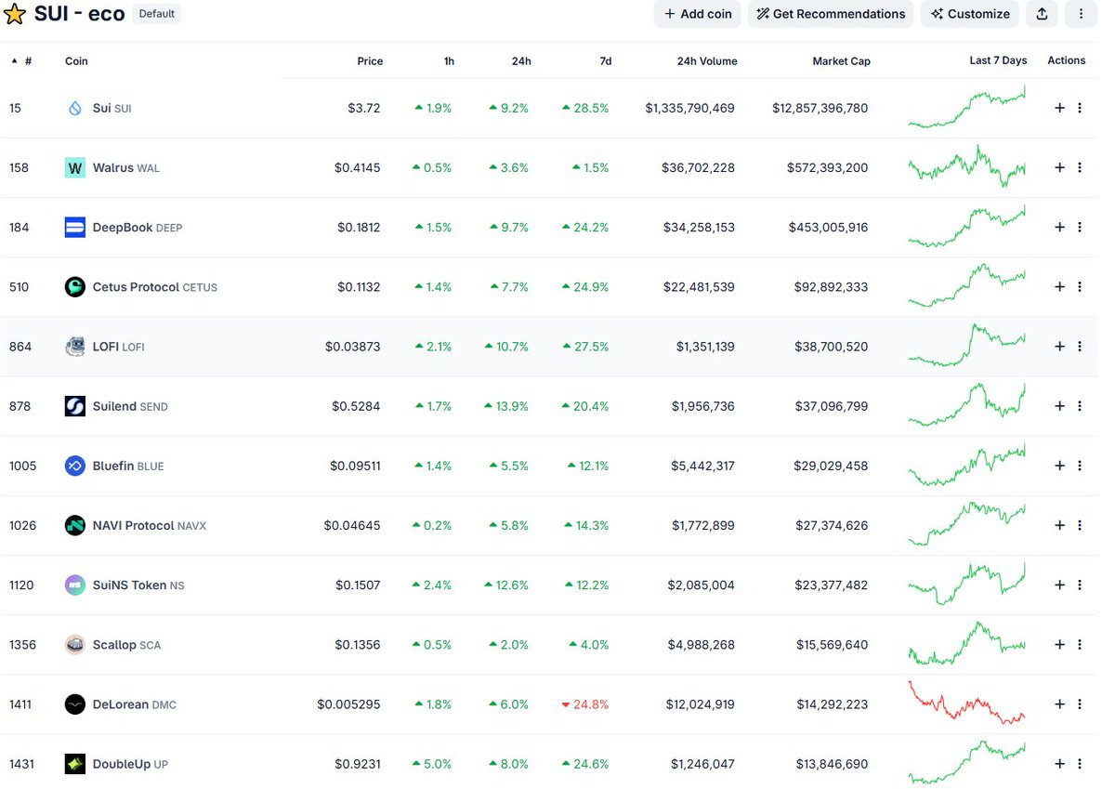Viewport: 1115px width, 789px height.
Task: Click the gold star portfolio icon
Action: (15, 14)
